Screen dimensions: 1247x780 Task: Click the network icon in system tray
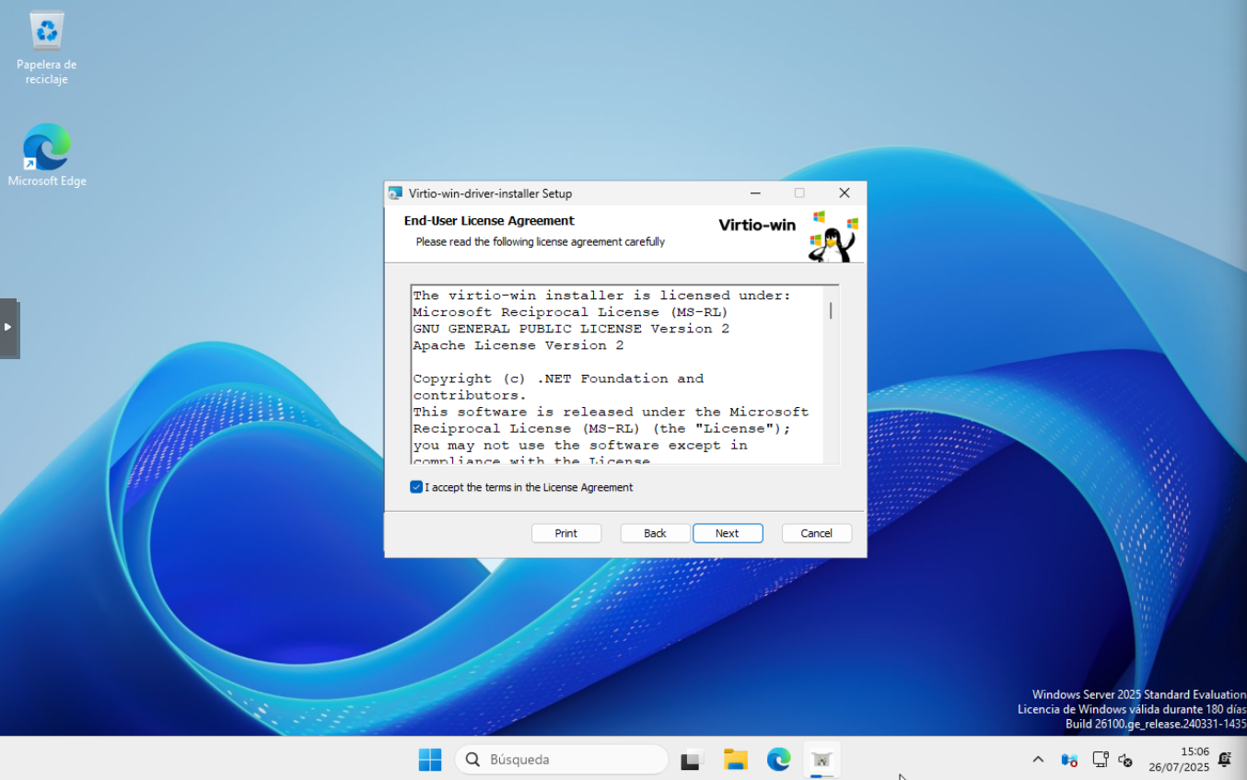tap(1100, 760)
